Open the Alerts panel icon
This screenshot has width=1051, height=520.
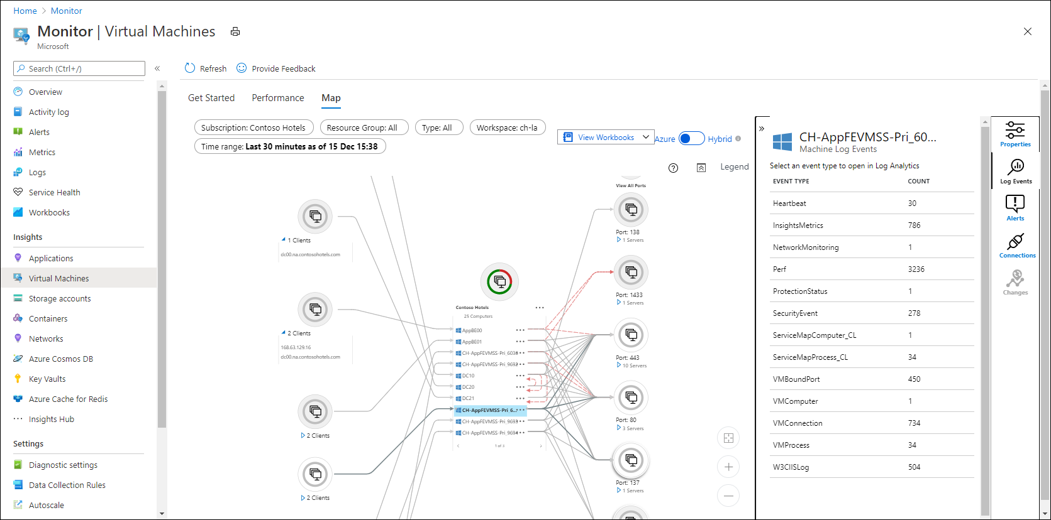(1015, 208)
